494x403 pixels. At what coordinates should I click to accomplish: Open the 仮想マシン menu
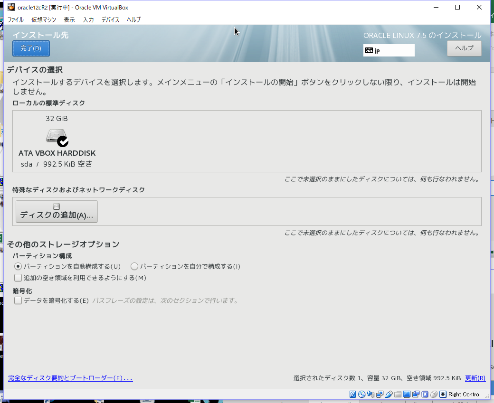[43, 19]
